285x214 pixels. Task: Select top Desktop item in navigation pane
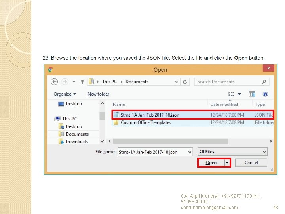click(x=70, y=104)
